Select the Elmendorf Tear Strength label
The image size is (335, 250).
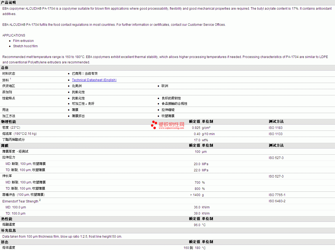coord(20,201)
